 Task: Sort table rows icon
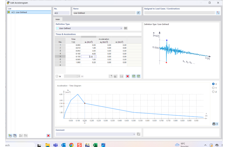pyautogui.click(x=121, y=76)
